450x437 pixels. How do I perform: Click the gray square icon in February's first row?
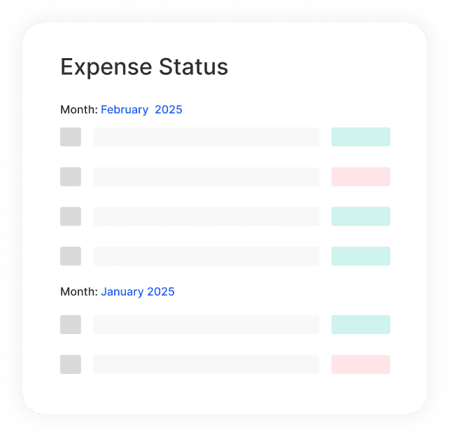[71, 137]
